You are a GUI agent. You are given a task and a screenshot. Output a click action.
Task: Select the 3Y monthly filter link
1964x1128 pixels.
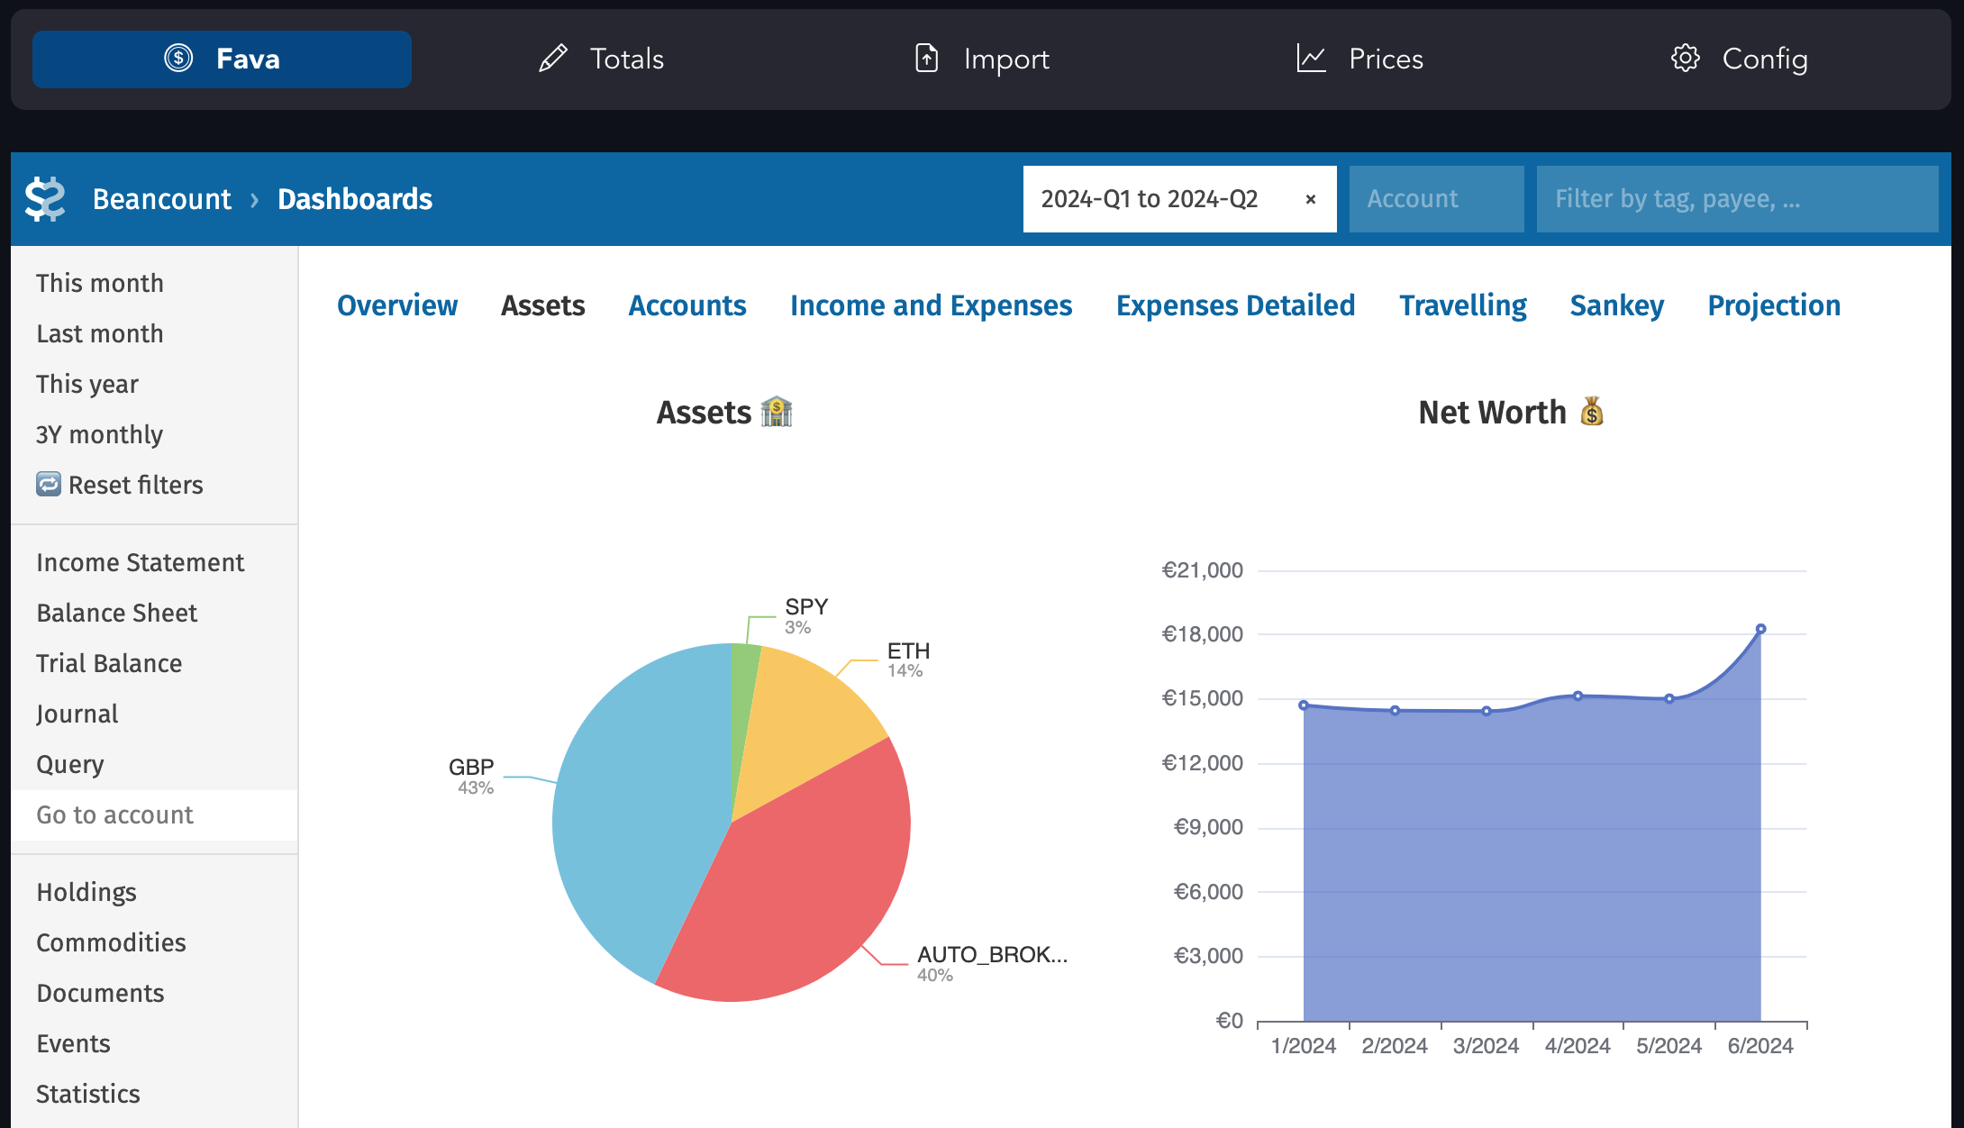tap(99, 434)
